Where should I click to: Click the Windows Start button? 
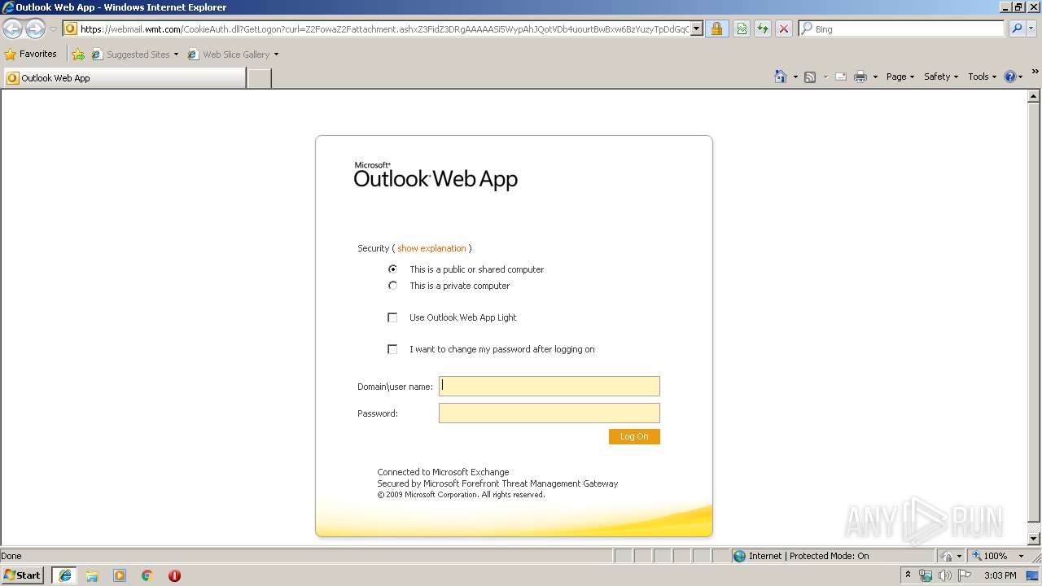tap(22, 575)
